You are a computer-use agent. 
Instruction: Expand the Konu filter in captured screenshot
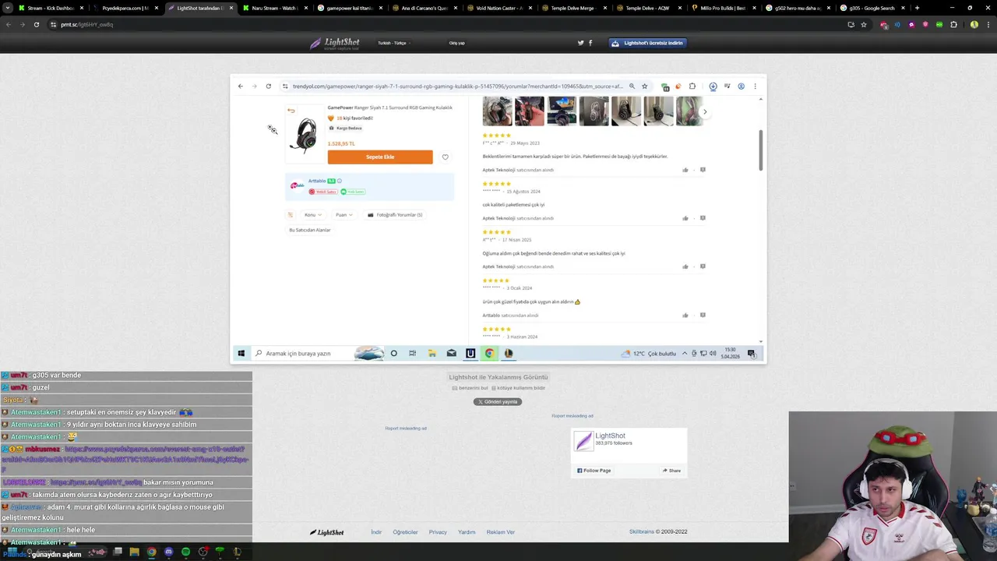312,215
